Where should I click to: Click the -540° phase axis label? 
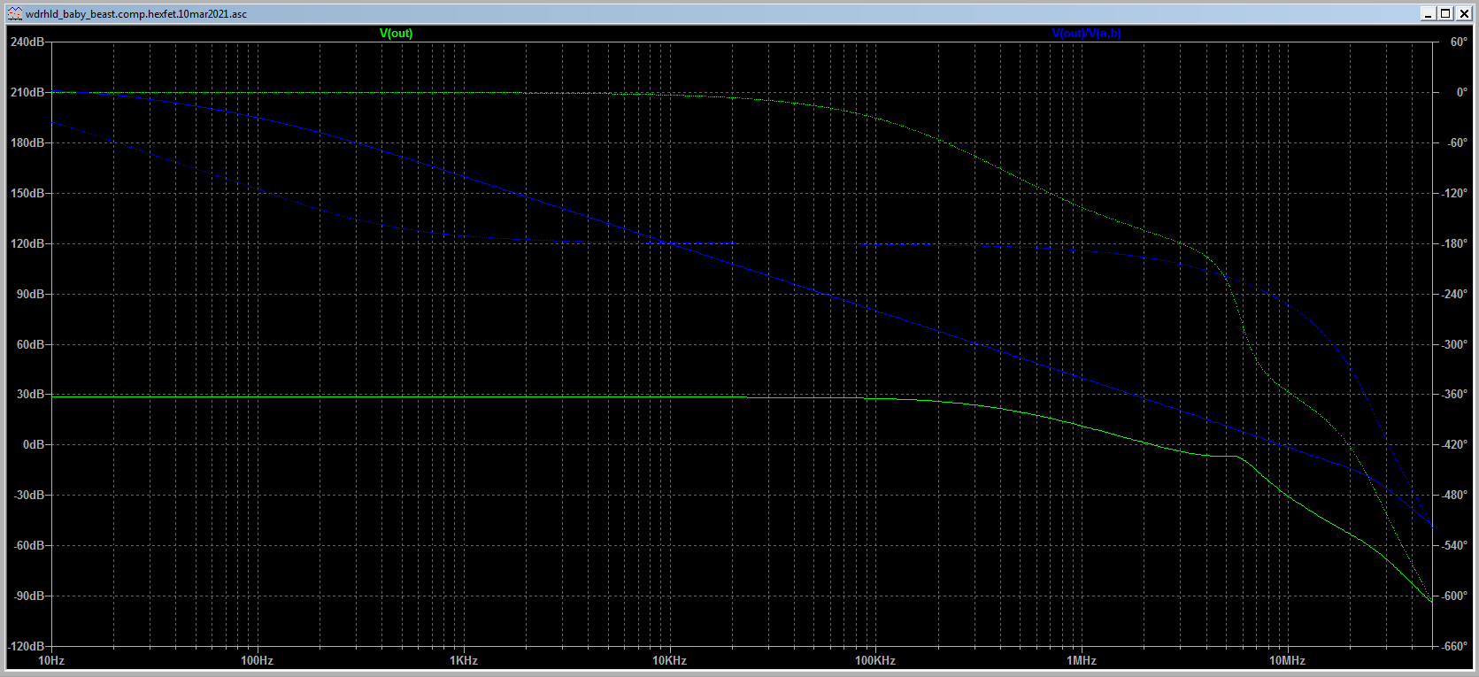point(1454,546)
